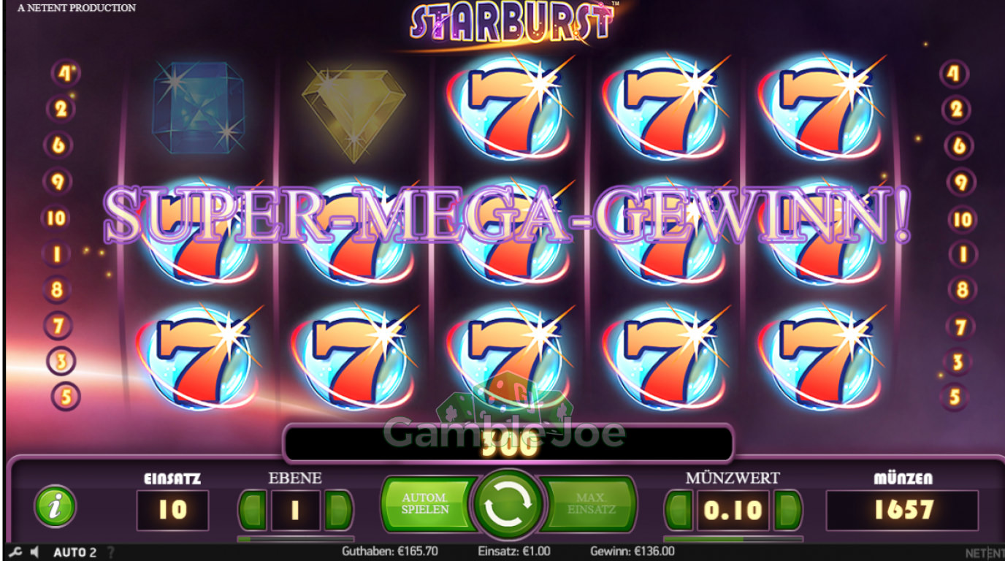Select payline 10 indicator on right side

[x=963, y=219]
